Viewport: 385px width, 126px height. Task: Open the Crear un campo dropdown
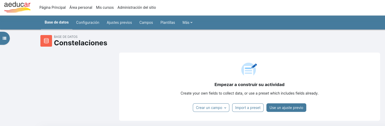pyautogui.click(x=211, y=108)
